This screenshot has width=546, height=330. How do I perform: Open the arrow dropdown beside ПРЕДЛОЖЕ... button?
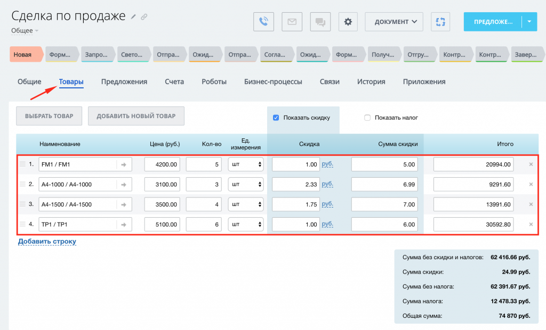(x=529, y=22)
